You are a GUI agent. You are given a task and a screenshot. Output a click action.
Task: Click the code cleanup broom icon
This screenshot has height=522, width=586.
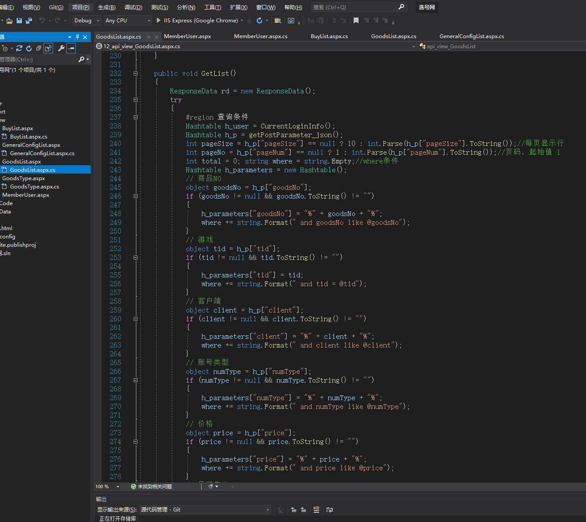click(211, 486)
